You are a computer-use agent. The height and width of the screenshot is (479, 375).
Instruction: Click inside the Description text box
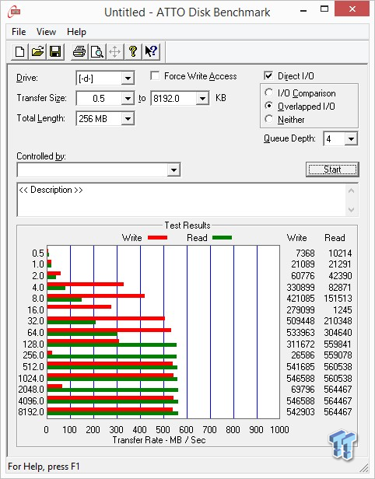pyautogui.click(x=182, y=200)
